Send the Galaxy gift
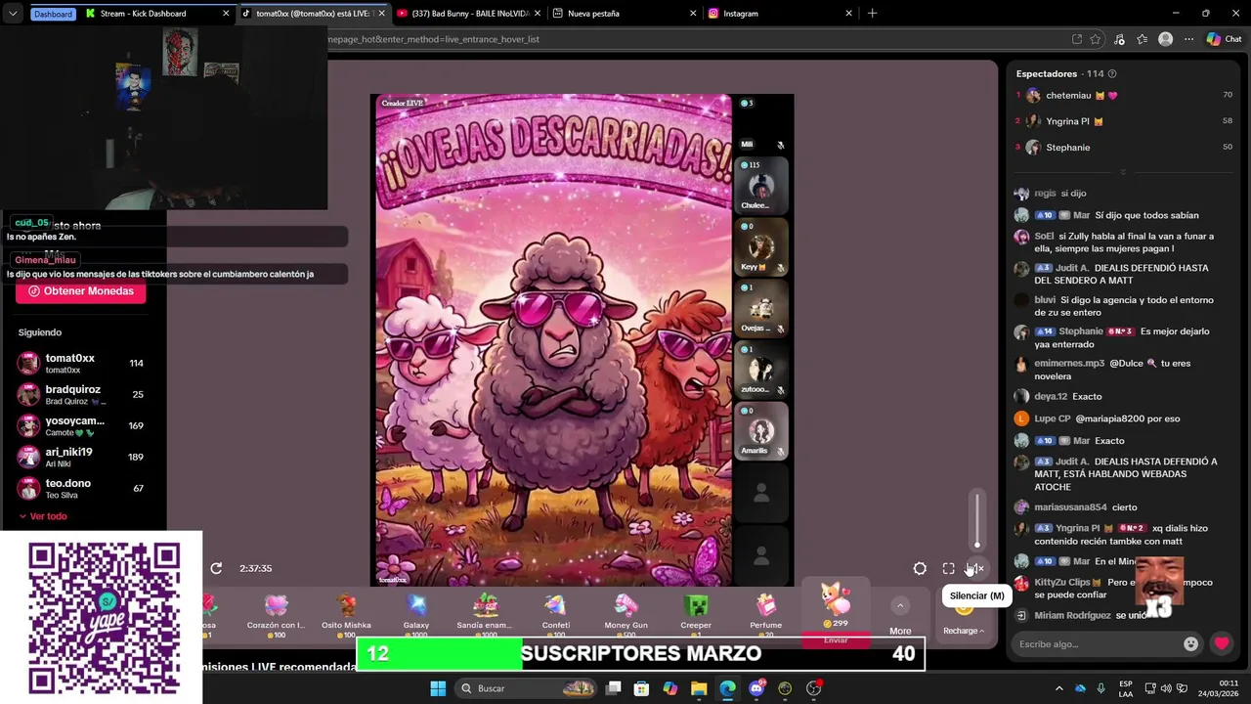Screen dimensions: 1251x704 (x=416, y=612)
